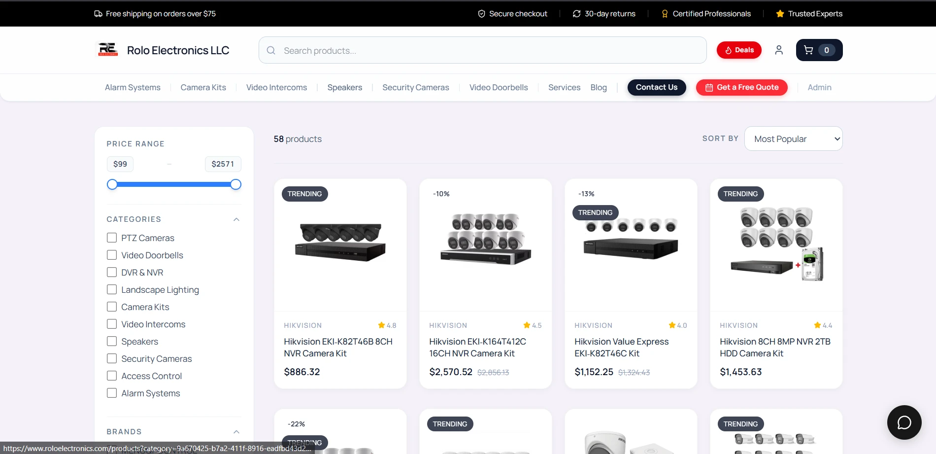Image resolution: width=936 pixels, height=454 pixels.
Task: Open the Admin link
Action: pyautogui.click(x=819, y=87)
